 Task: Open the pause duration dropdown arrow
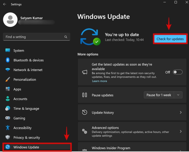coord(178,95)
